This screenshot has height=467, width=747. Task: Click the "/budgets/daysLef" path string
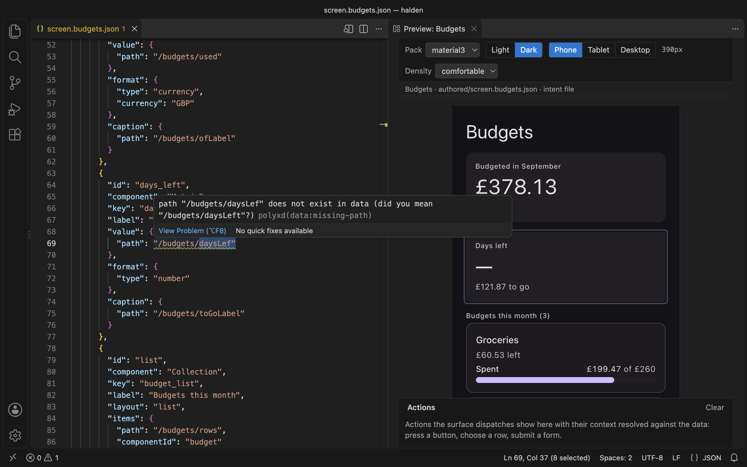(194, 243)
